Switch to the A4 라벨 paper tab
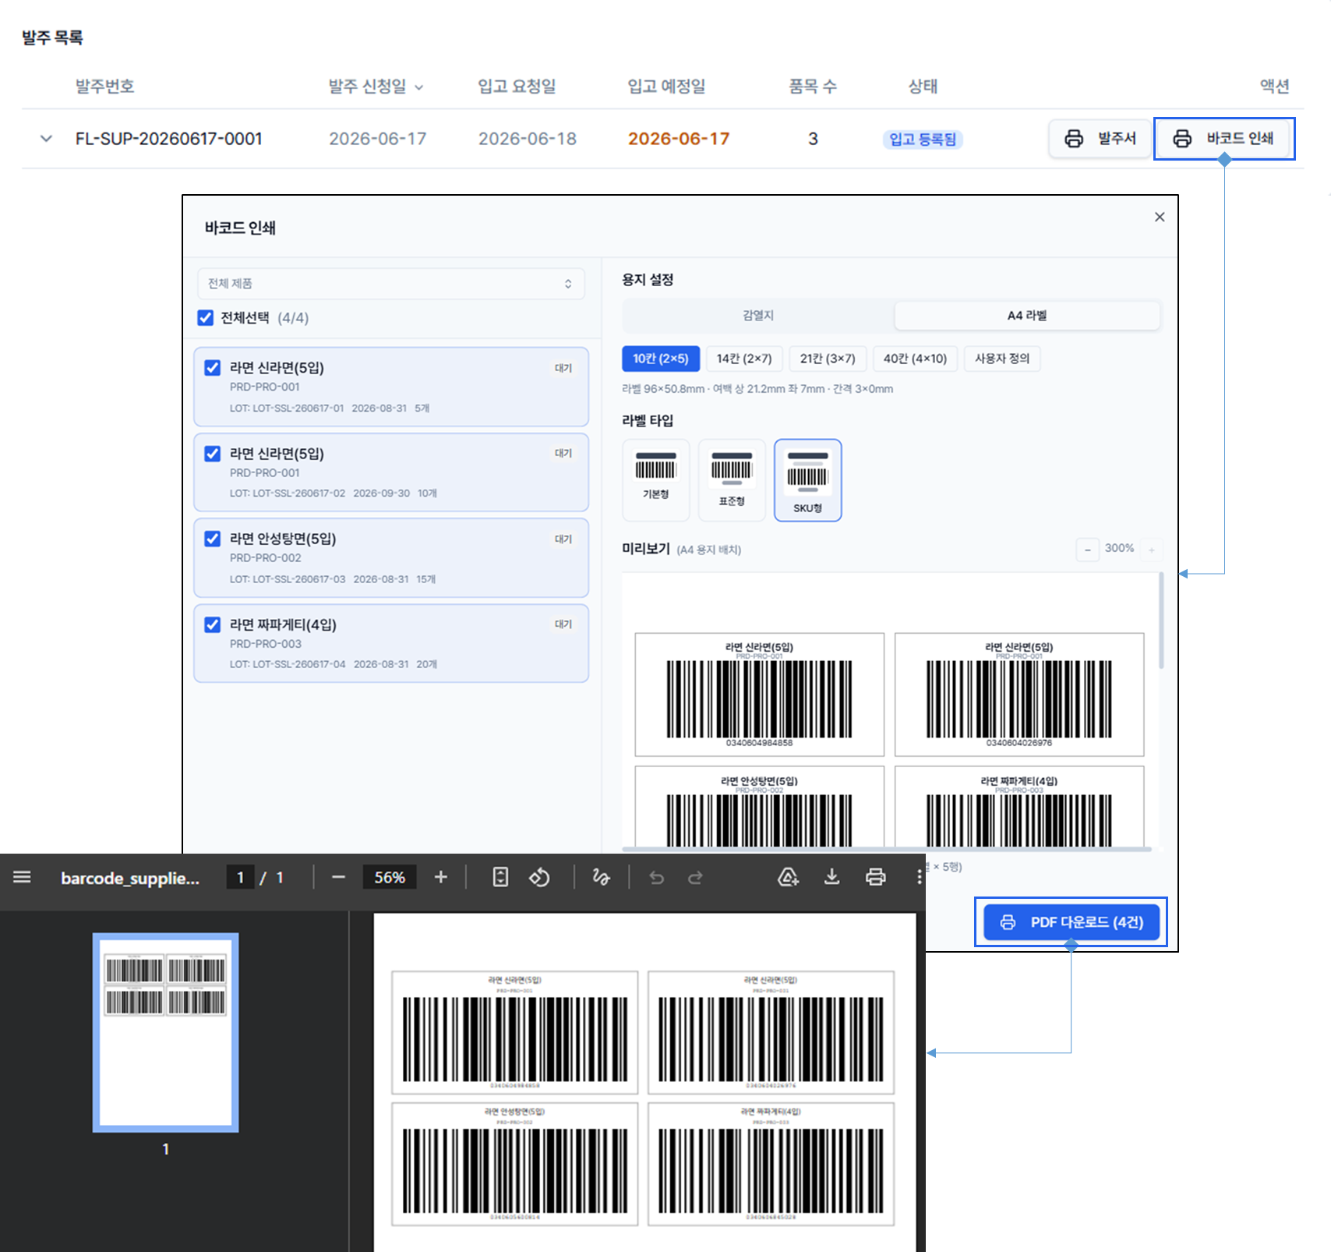This screenshot has width=1331, height=1252. coord(1027,316)
